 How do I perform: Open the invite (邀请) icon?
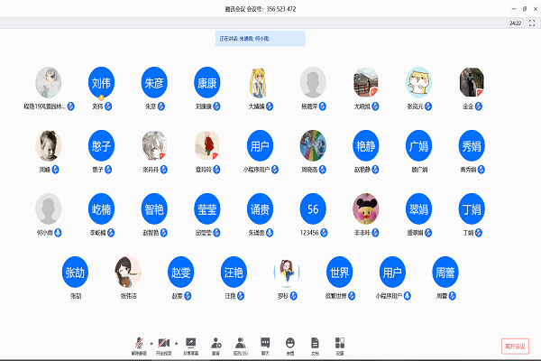[216, 344]
